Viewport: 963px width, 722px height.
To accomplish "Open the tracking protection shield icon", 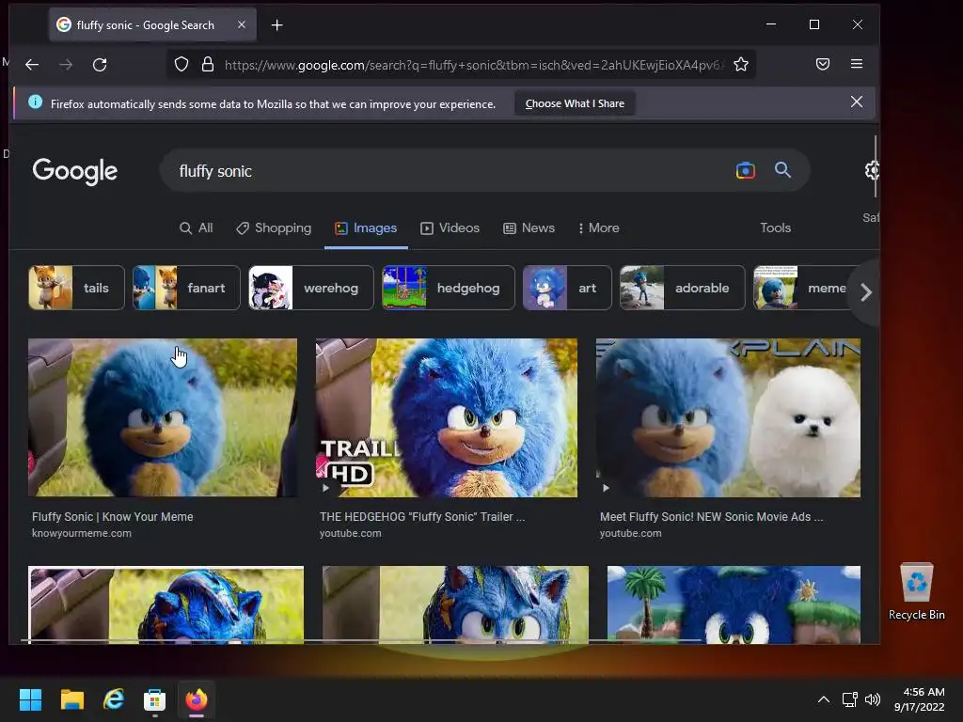I will tap(182, 65).
